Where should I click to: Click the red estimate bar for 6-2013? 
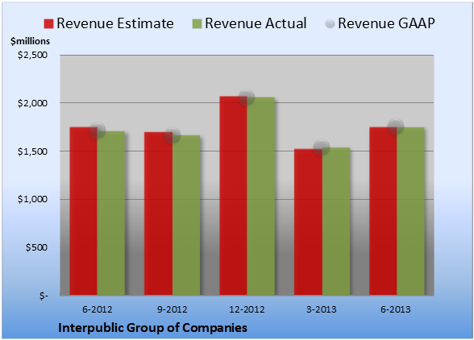click(x=383, y=211)
